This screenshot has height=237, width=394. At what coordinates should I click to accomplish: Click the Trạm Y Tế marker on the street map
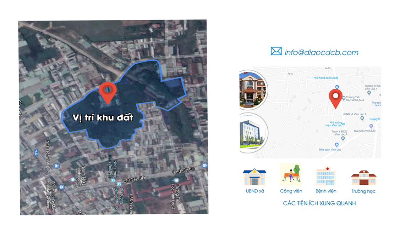pos(343,138)
